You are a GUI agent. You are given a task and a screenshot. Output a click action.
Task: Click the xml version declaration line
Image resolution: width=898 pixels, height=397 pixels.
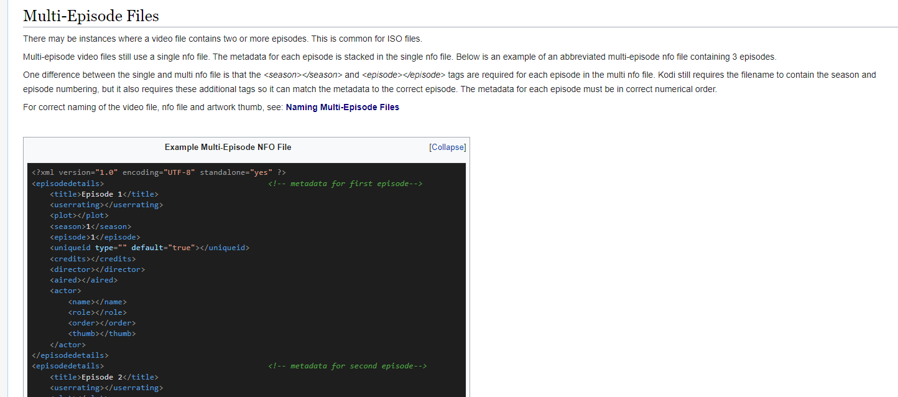coord(159,172)
